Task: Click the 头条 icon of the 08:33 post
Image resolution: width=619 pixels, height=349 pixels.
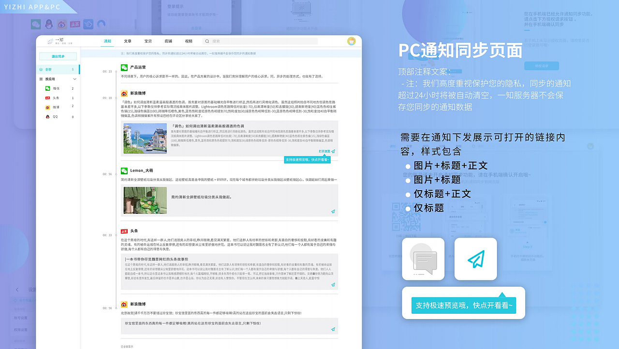Action: point(124,231)
